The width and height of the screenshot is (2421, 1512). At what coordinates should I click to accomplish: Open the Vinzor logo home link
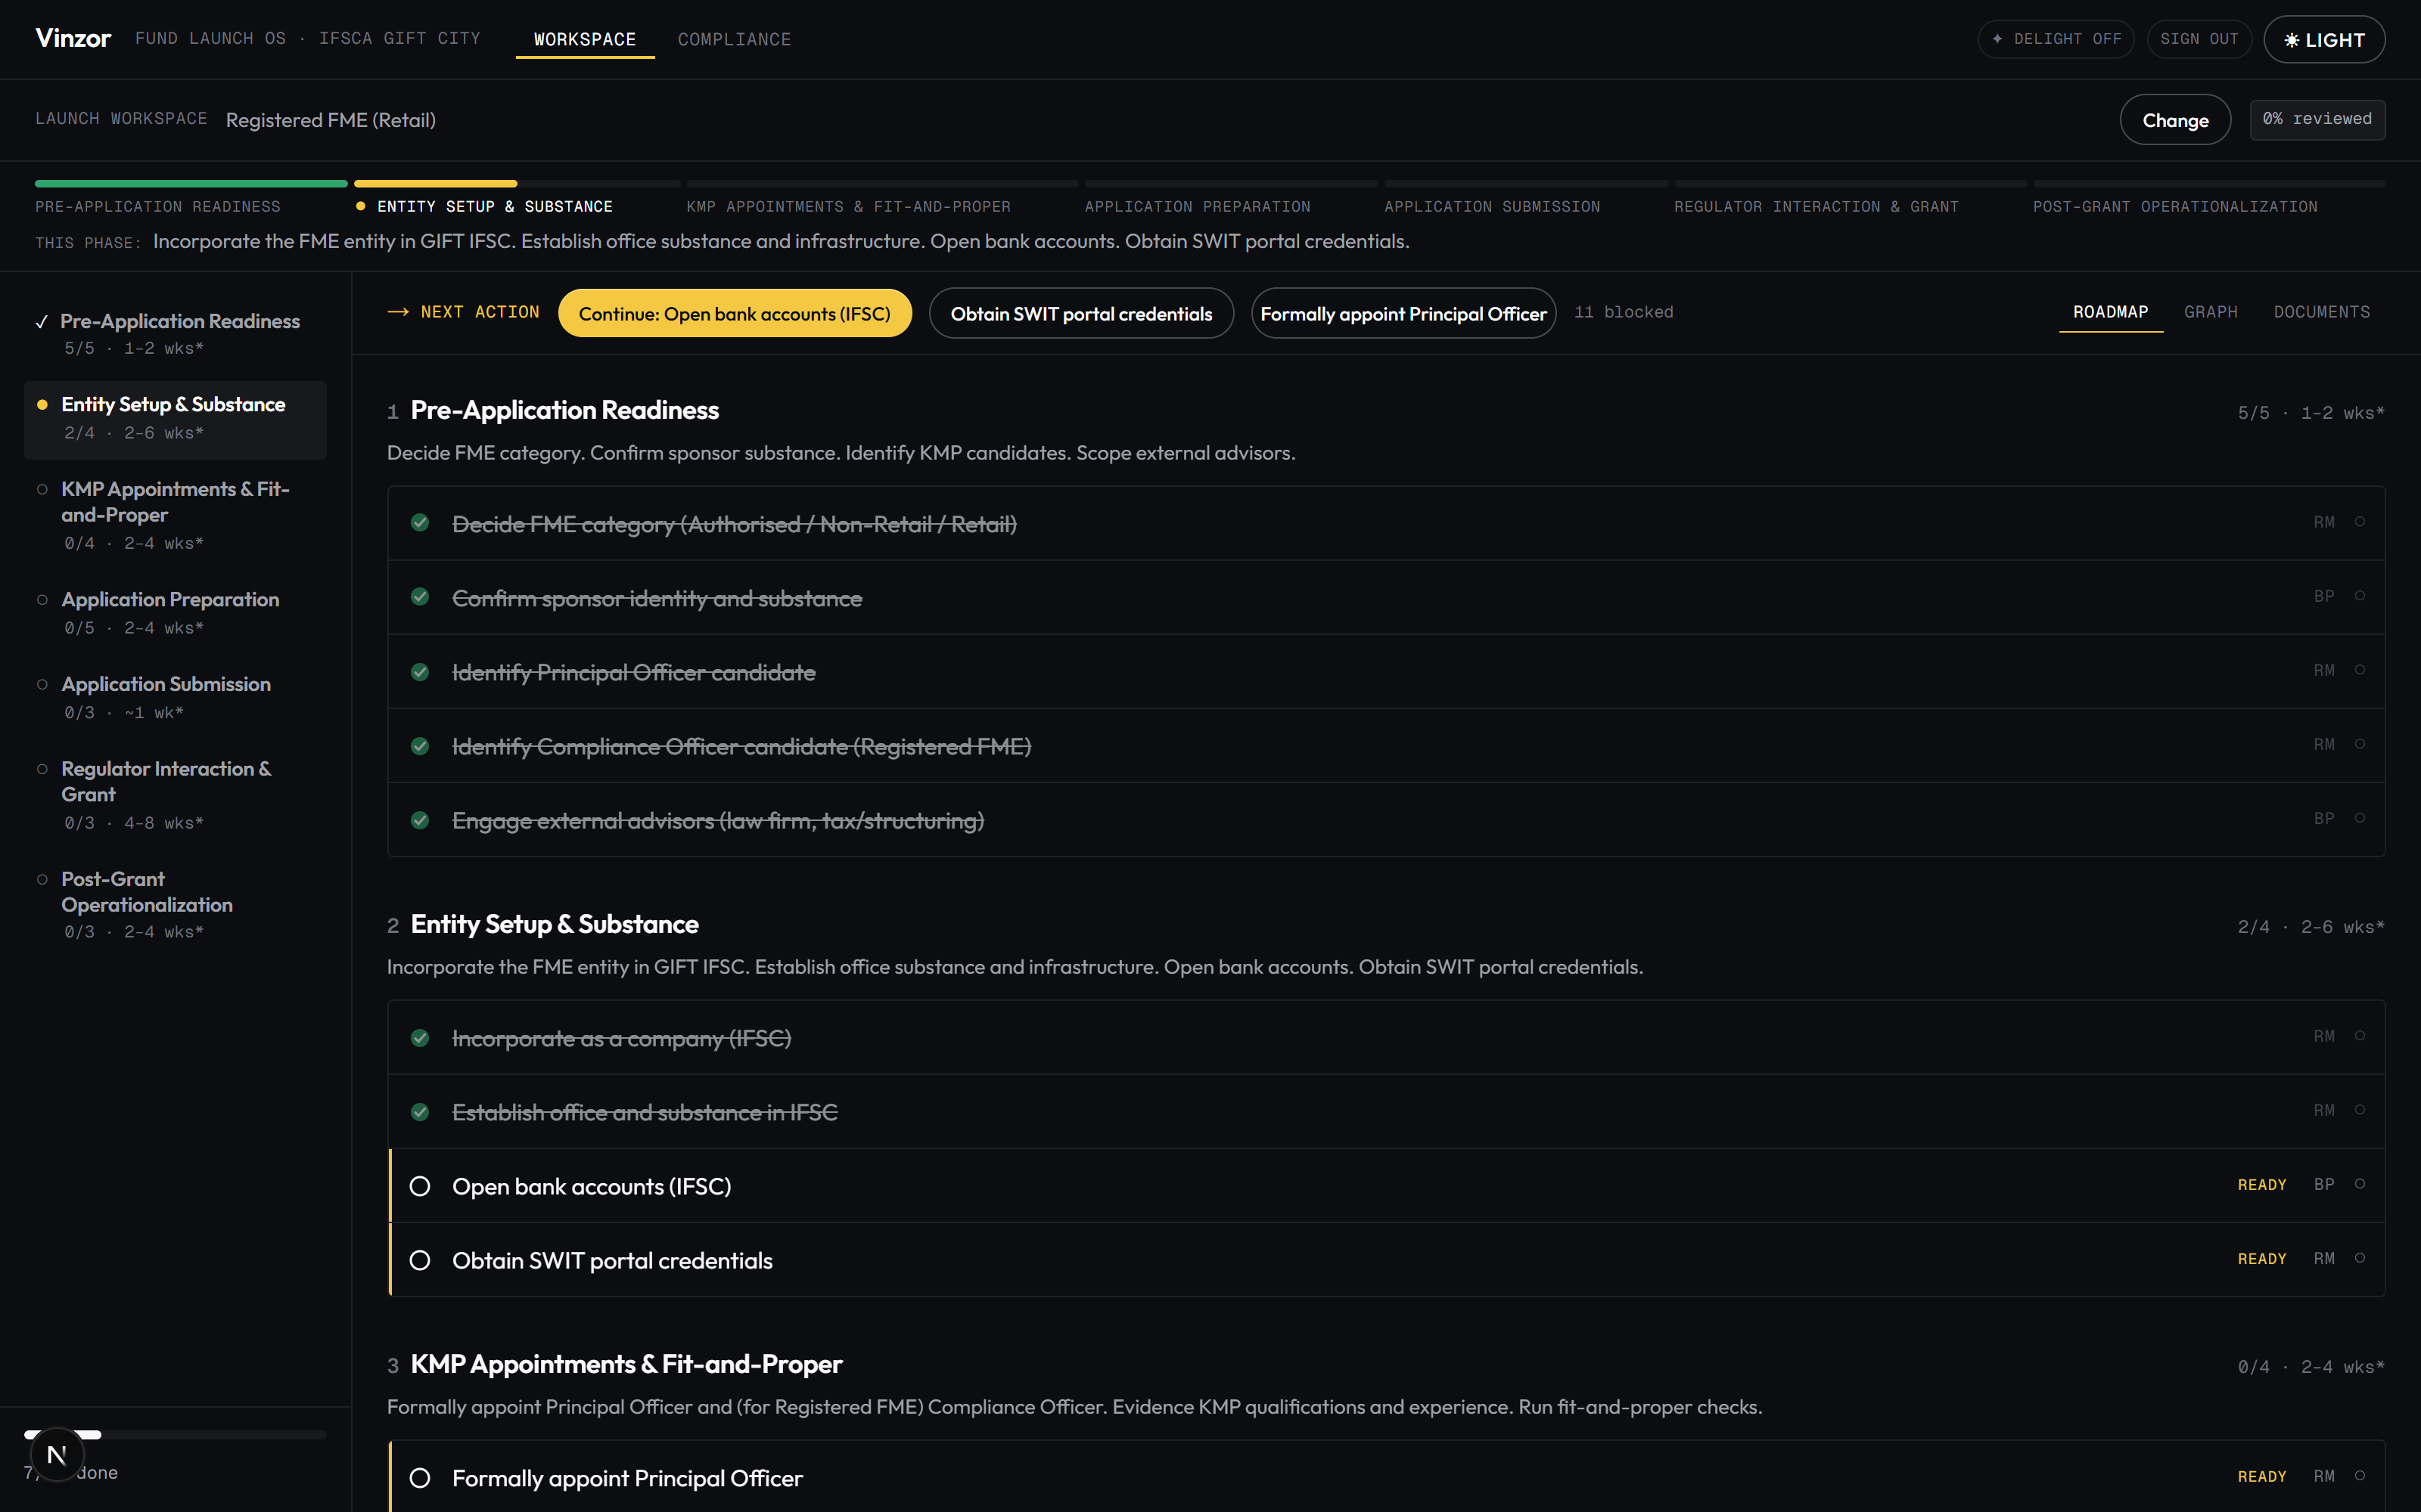(x=73, y=38)
